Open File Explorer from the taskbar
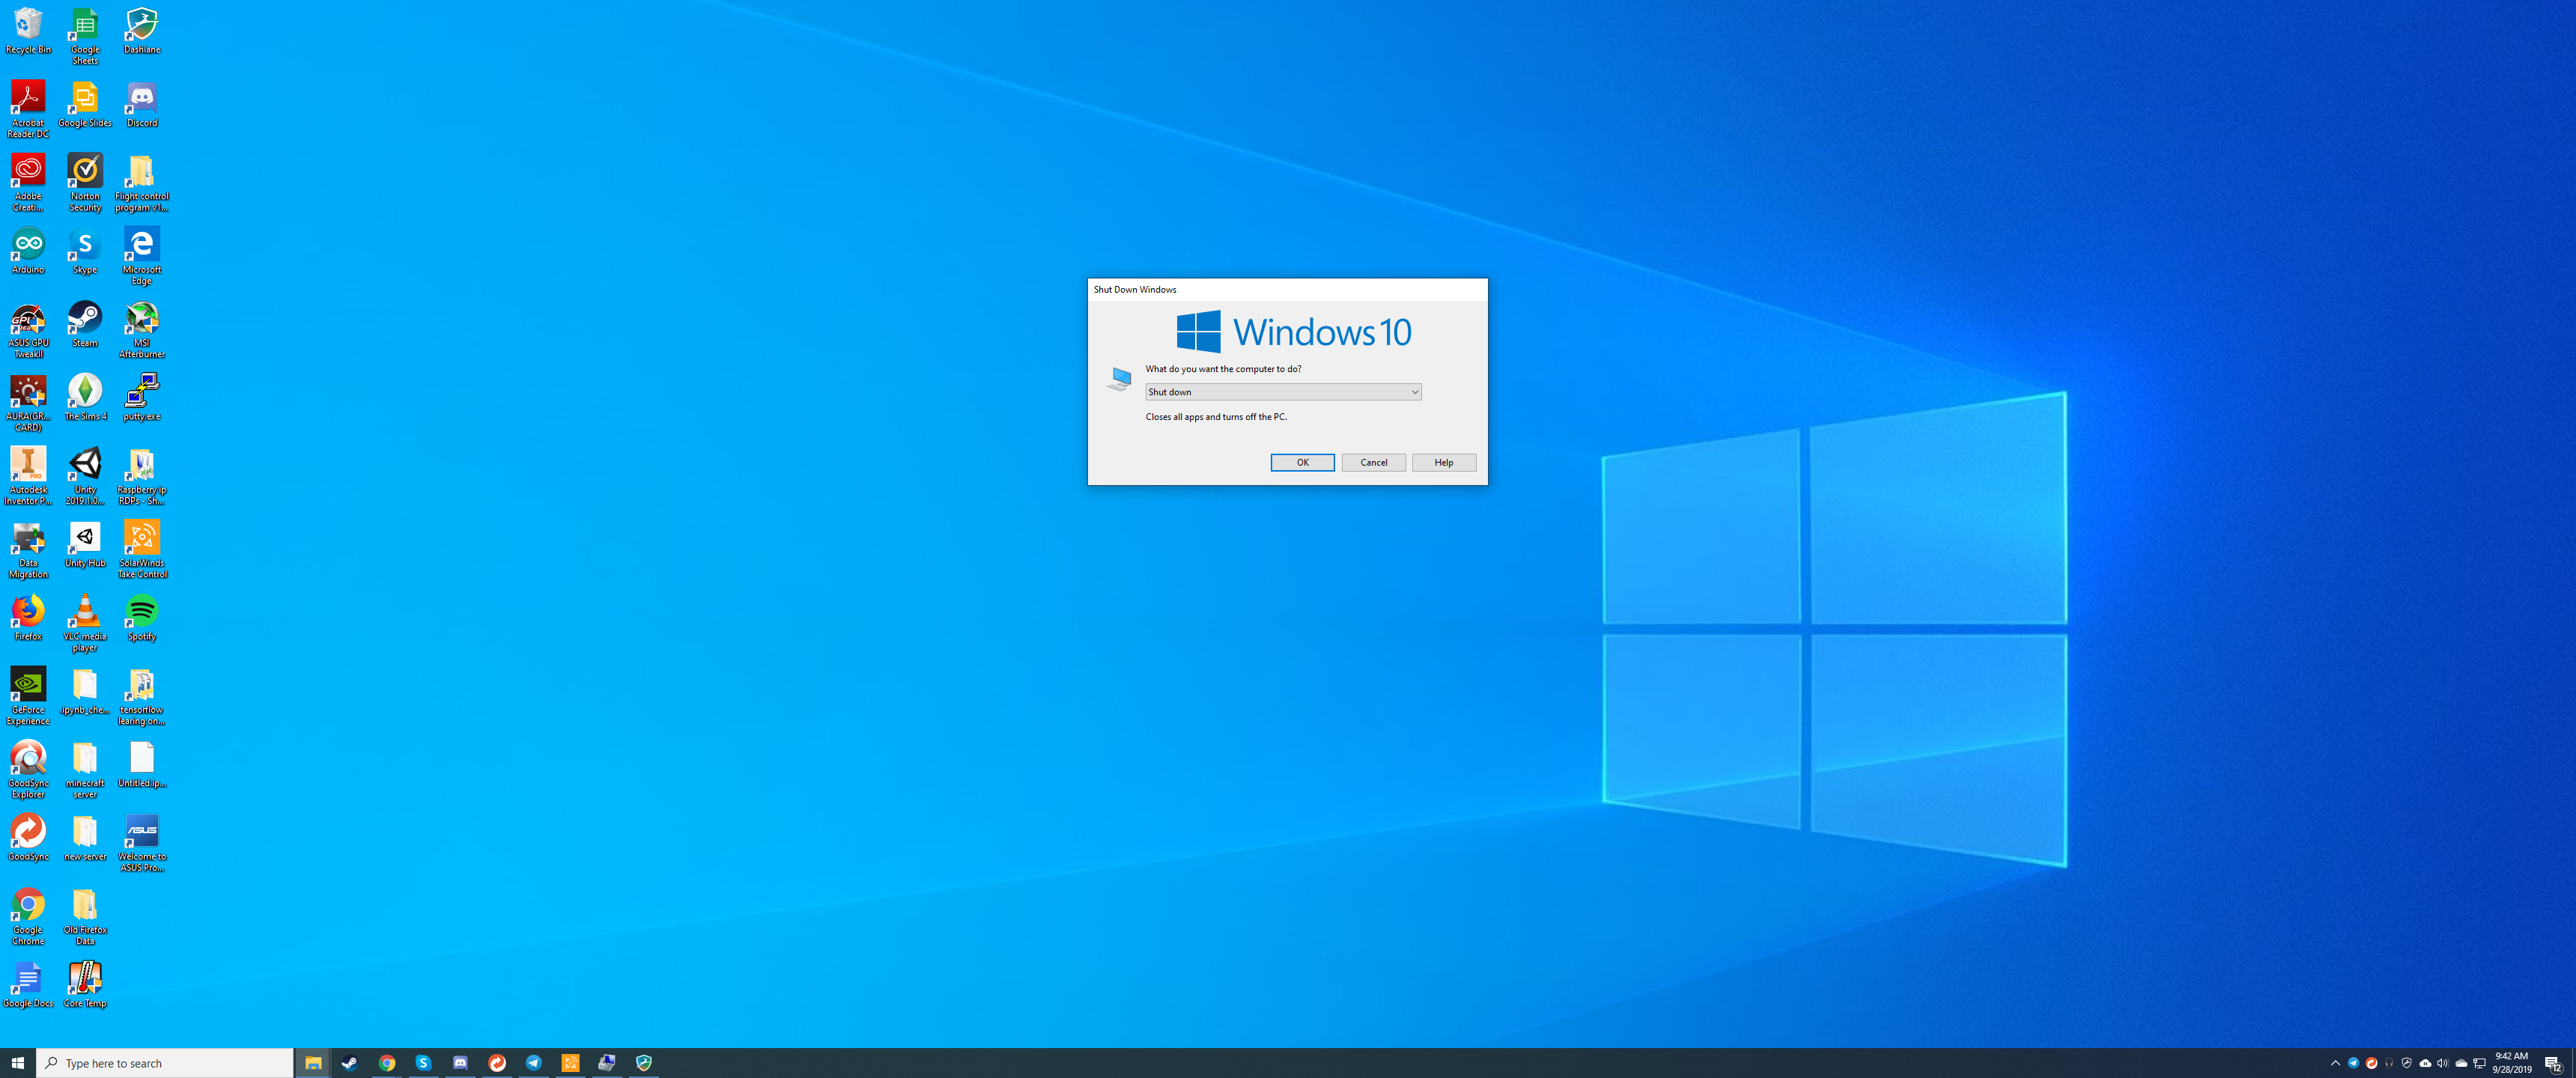 [x=313, y=1063]
